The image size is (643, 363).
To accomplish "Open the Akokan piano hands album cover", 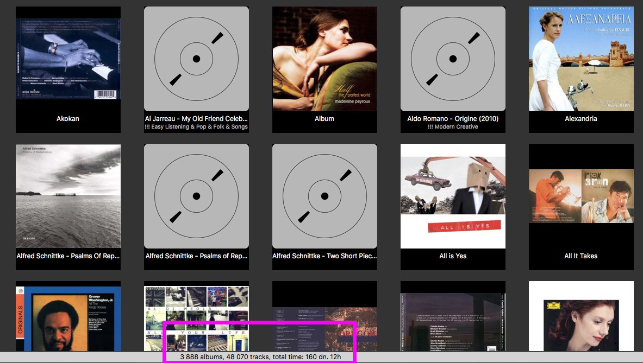I will pyautogui.click(x=68, y=59).
